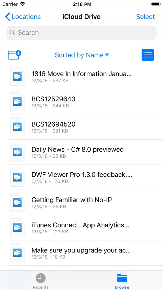
Task: Tap the Recents clock icon
Action: [40, 278]
